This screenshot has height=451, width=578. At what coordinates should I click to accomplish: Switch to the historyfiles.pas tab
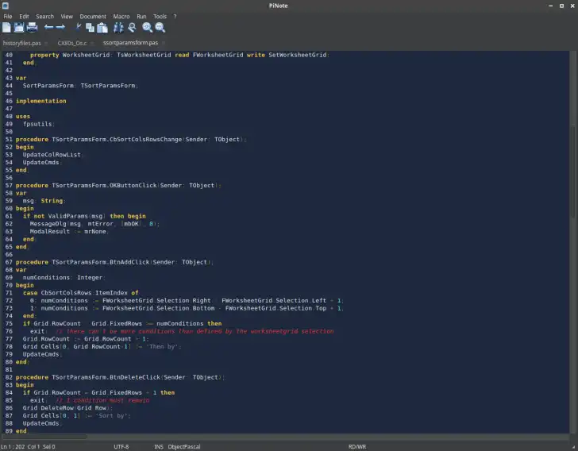coord(21,42)
